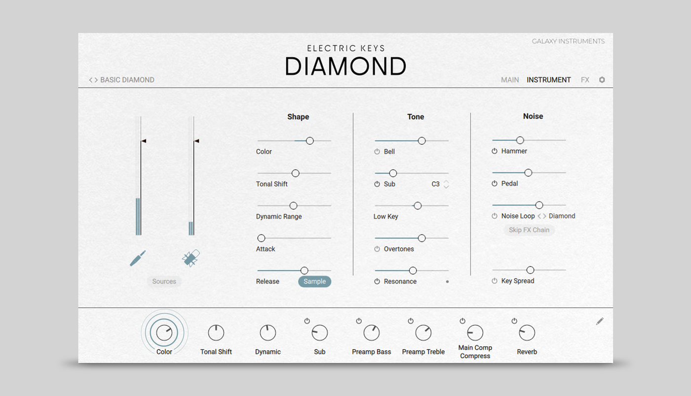Viewport: 691px width, 396px height.
Task: Click the Dynamic Range slider handle
Action: [x=293, y=206]
